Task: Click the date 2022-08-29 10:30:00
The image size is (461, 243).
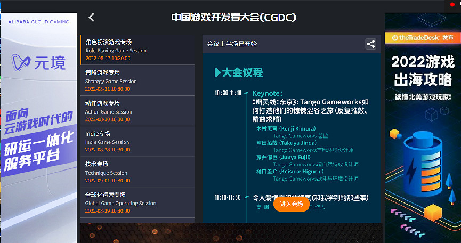Action: (x=107, y=210)
